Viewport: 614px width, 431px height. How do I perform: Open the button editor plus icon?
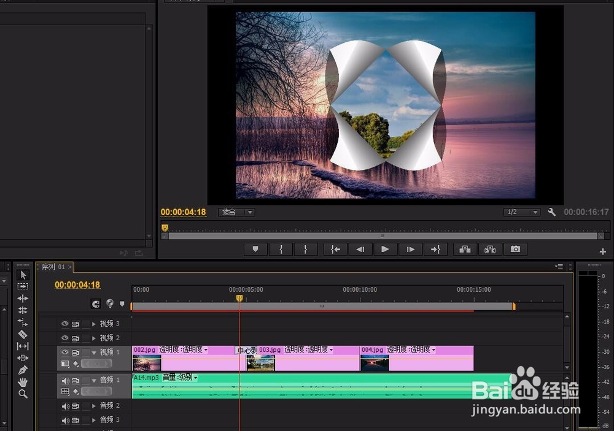click(603, 251)
